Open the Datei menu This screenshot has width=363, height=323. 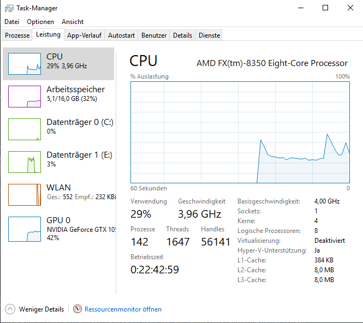tap(11, 22)
